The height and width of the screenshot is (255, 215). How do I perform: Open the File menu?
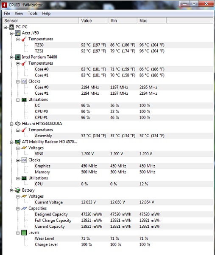tap(7, 14)
